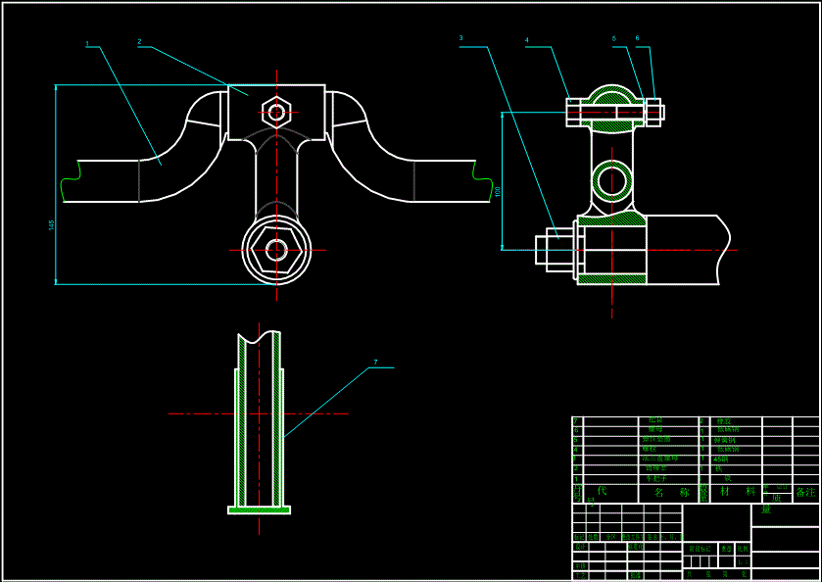Select the 145 height dimension text
This screenshot has height=582, width=822.
click(51, 225)
